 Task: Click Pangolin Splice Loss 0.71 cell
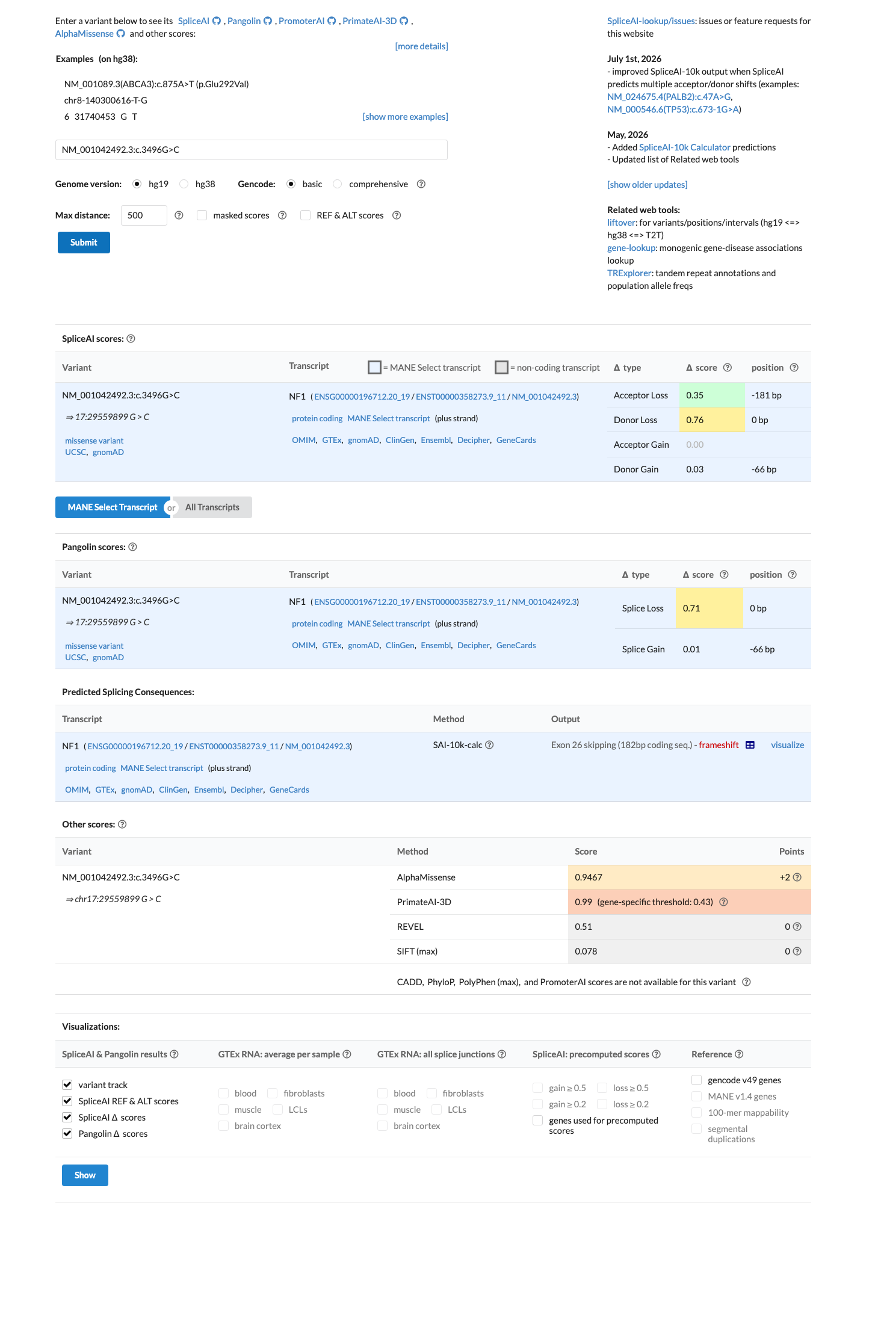(x=709, y=608)
